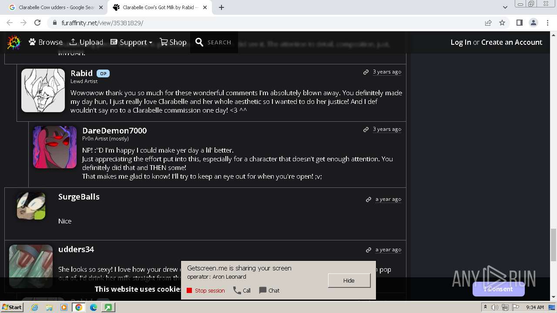Bookmark this page with star

coord(502,23)
